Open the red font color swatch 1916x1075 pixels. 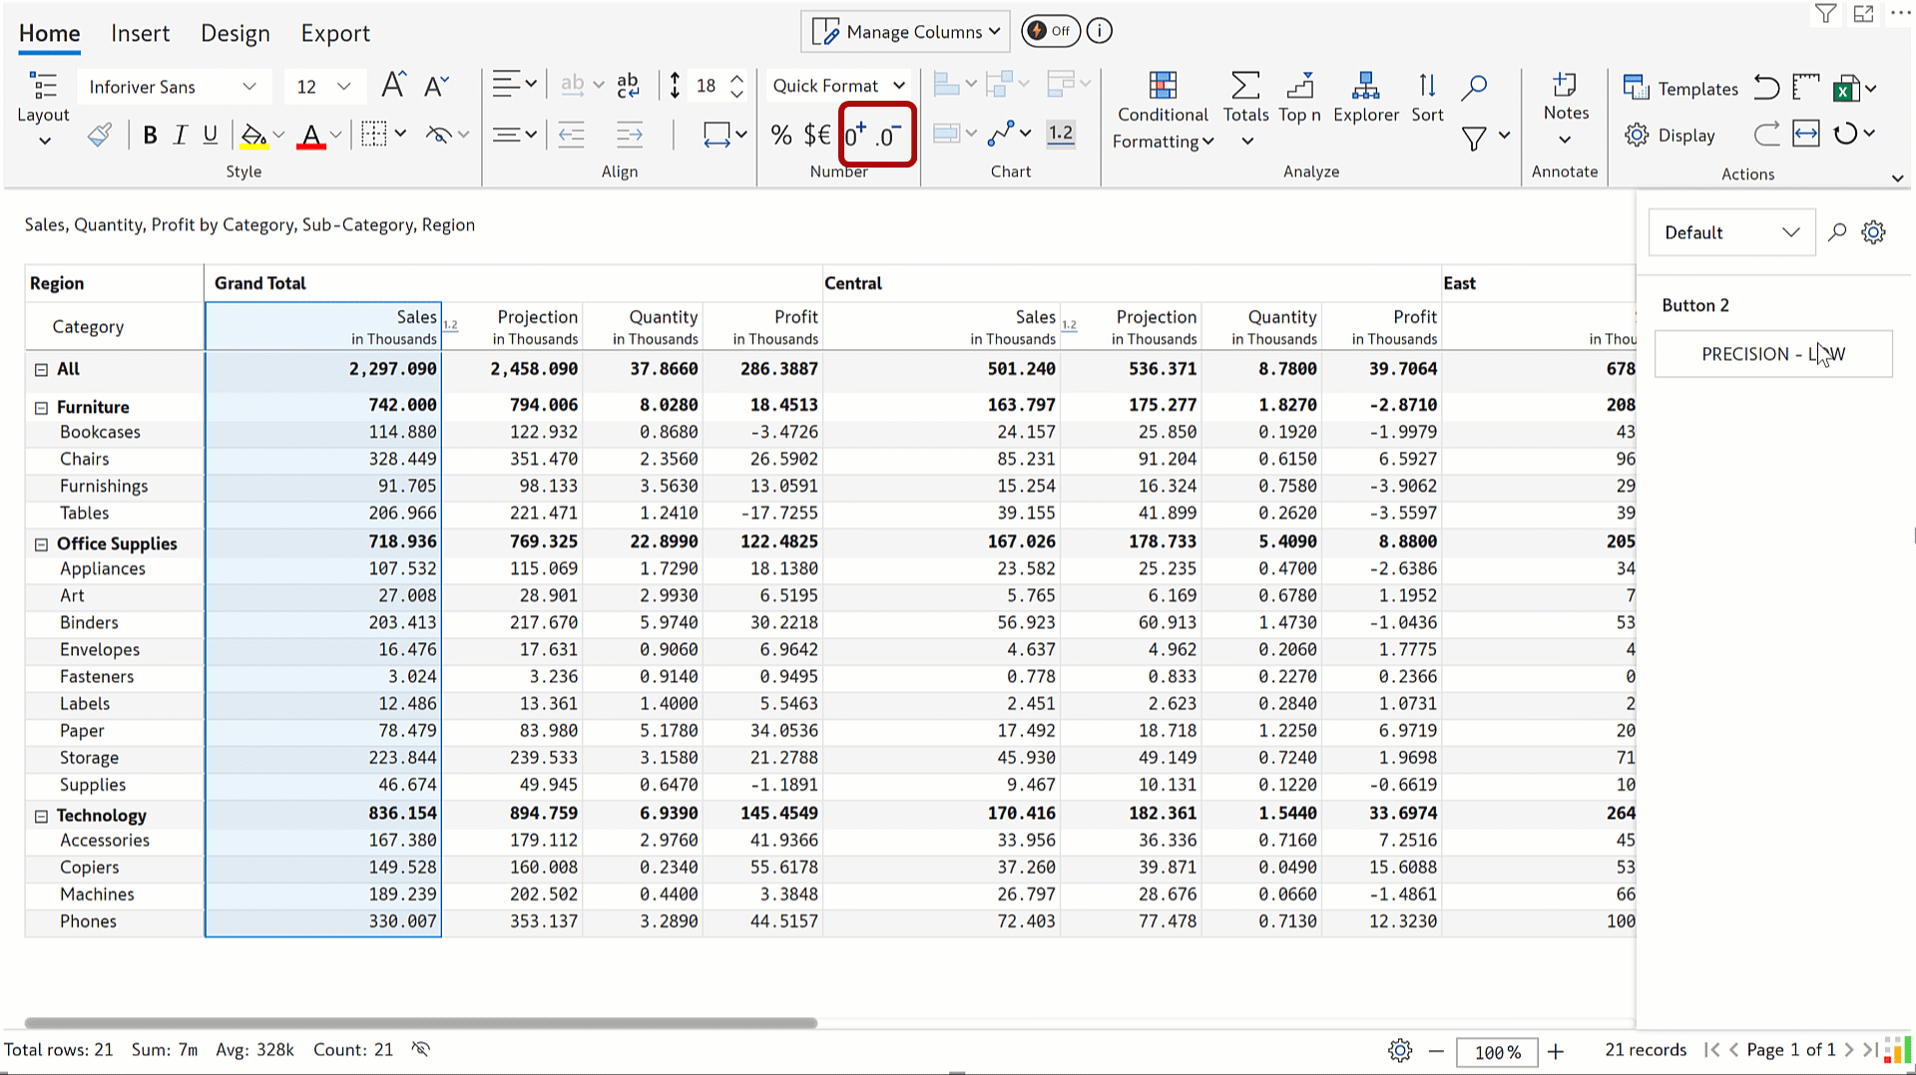pyautogui.click(x=312, y=135)
